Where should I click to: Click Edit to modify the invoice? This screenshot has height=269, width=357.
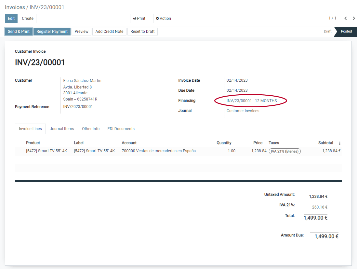(11, 18)
